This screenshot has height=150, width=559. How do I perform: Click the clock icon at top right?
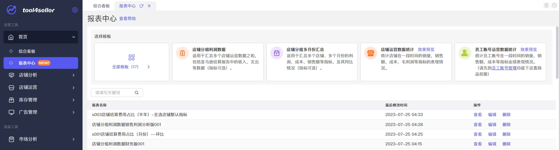[x=554, y=5]
